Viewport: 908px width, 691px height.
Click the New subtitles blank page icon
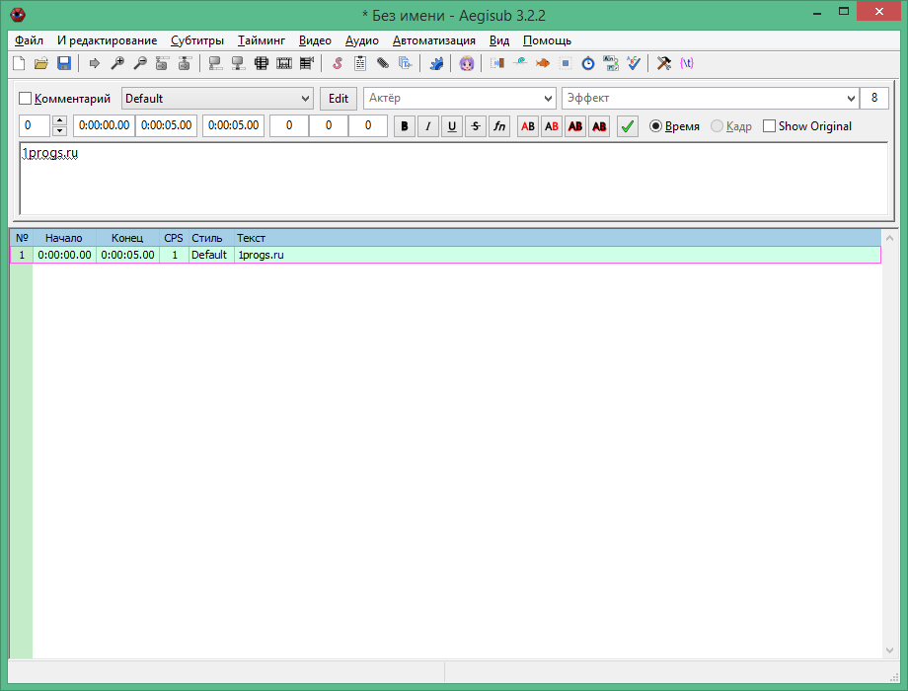[19, 63]
